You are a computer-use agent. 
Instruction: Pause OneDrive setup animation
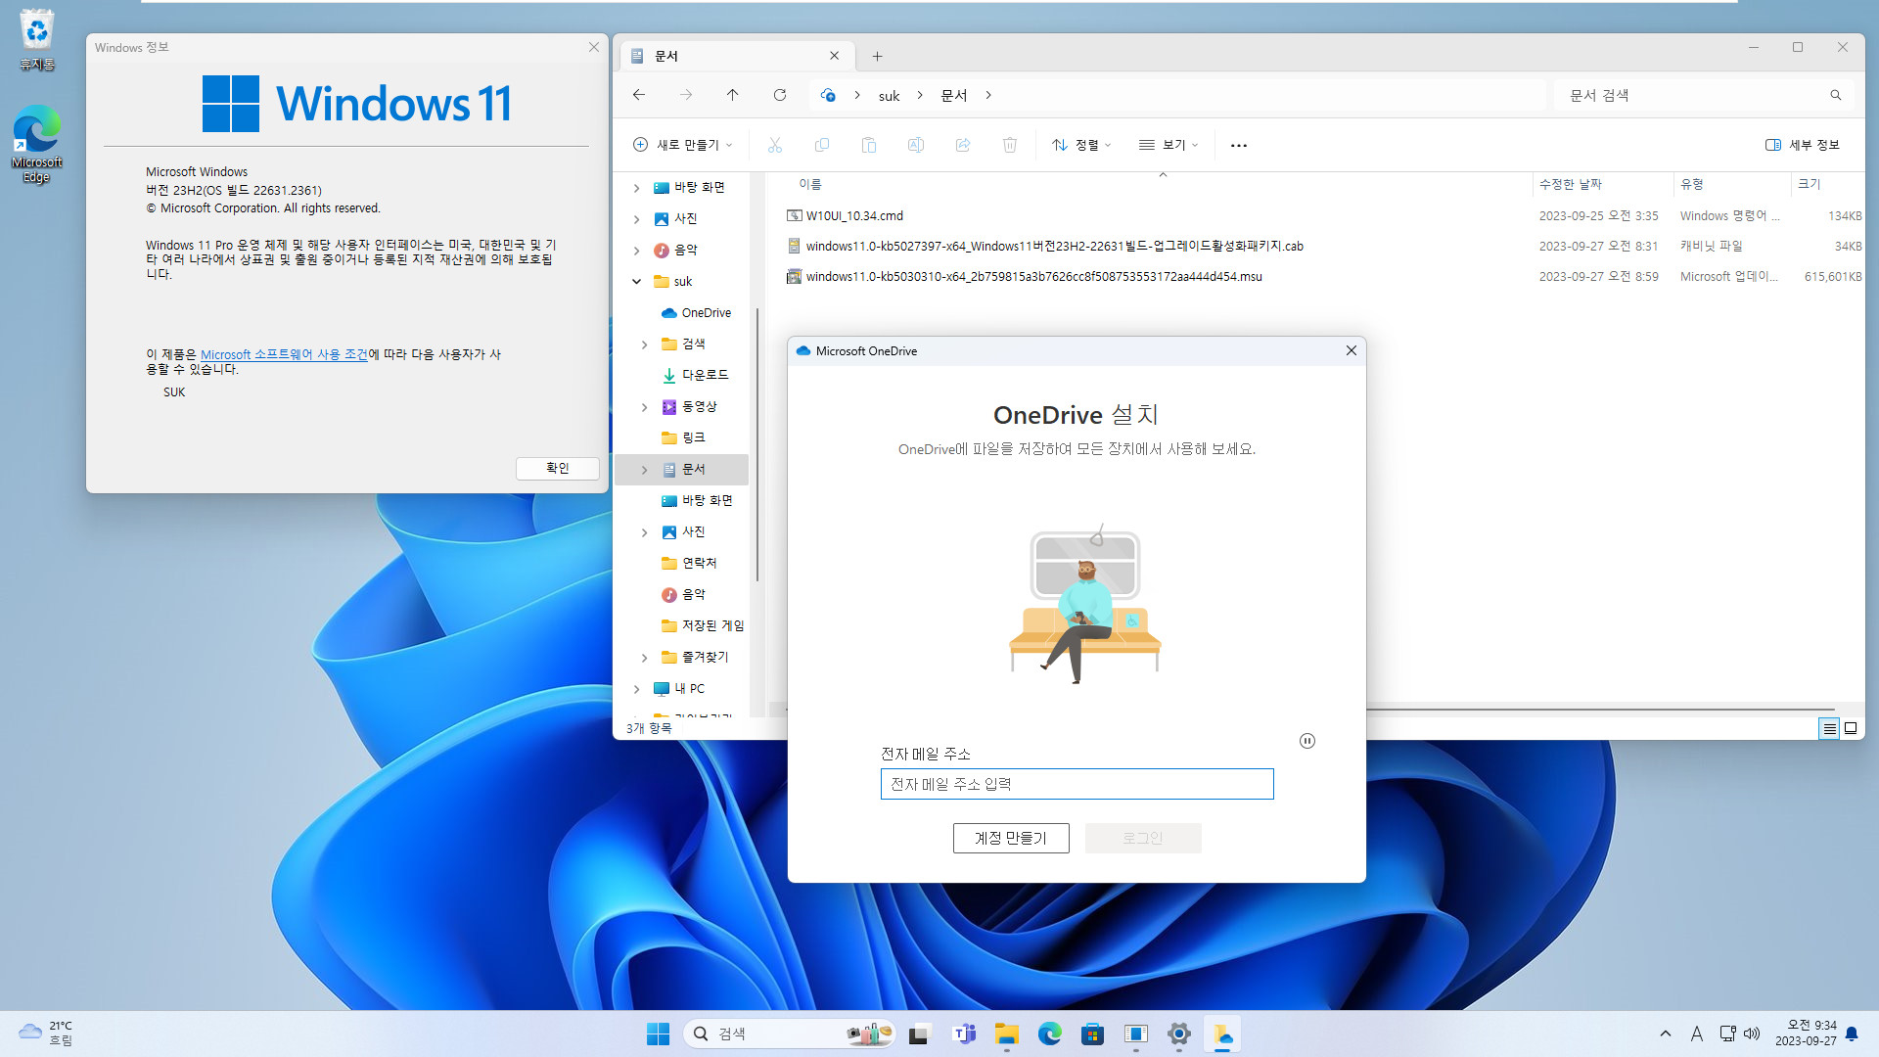pos(1306,741)
